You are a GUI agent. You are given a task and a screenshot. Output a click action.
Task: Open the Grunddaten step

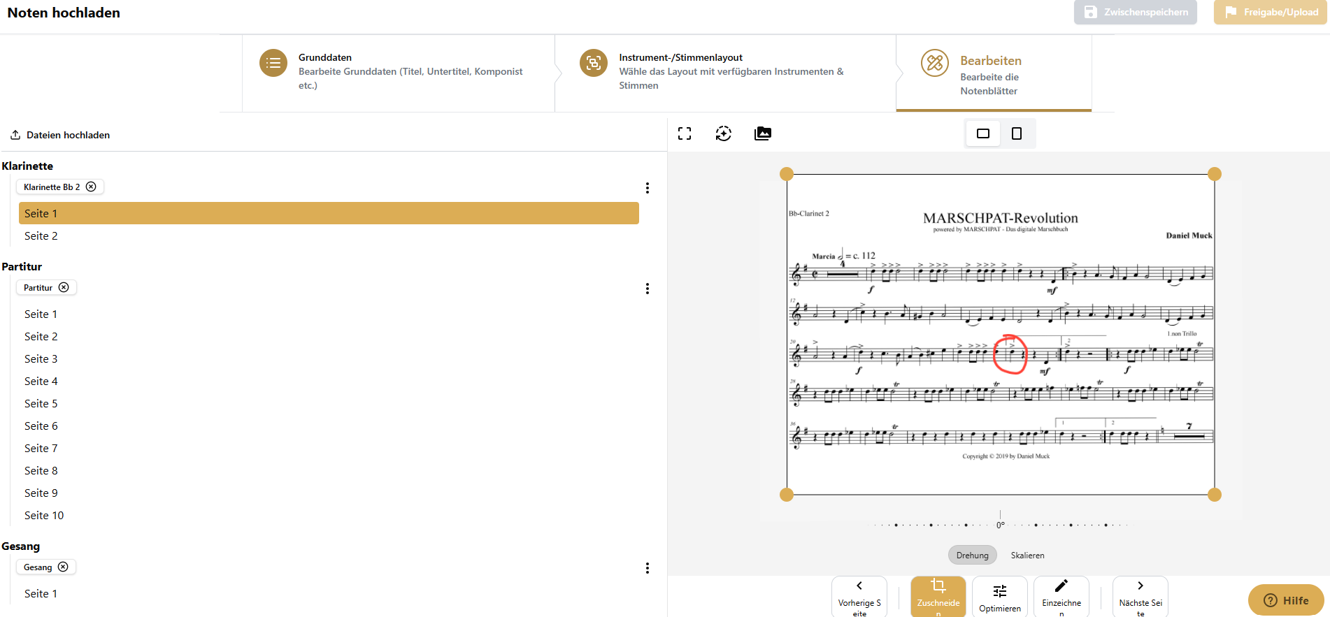click(399, 73)
